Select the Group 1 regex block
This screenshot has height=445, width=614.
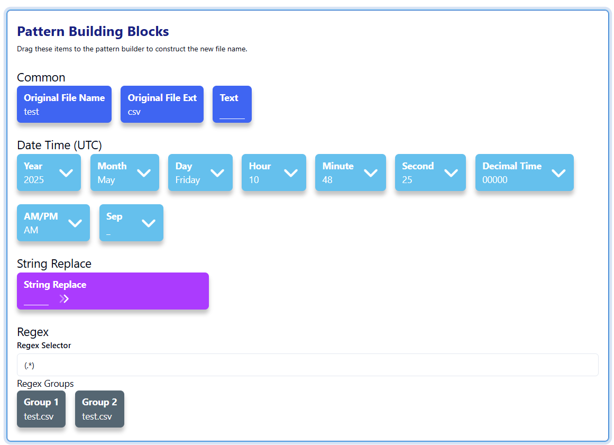tap(41, 409)
